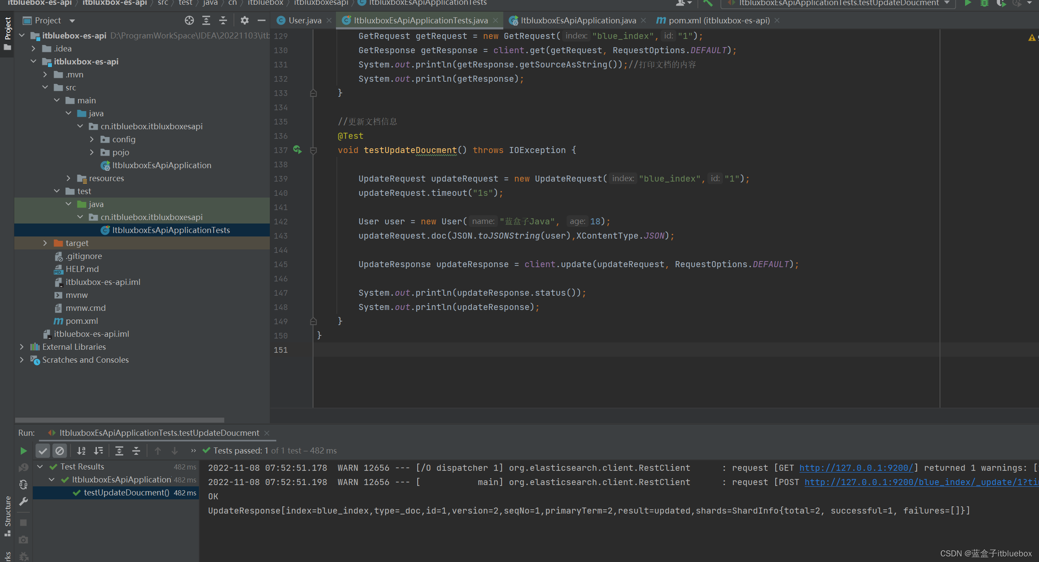Click warning indicator at editor top right

click(x=1032, y=38)
